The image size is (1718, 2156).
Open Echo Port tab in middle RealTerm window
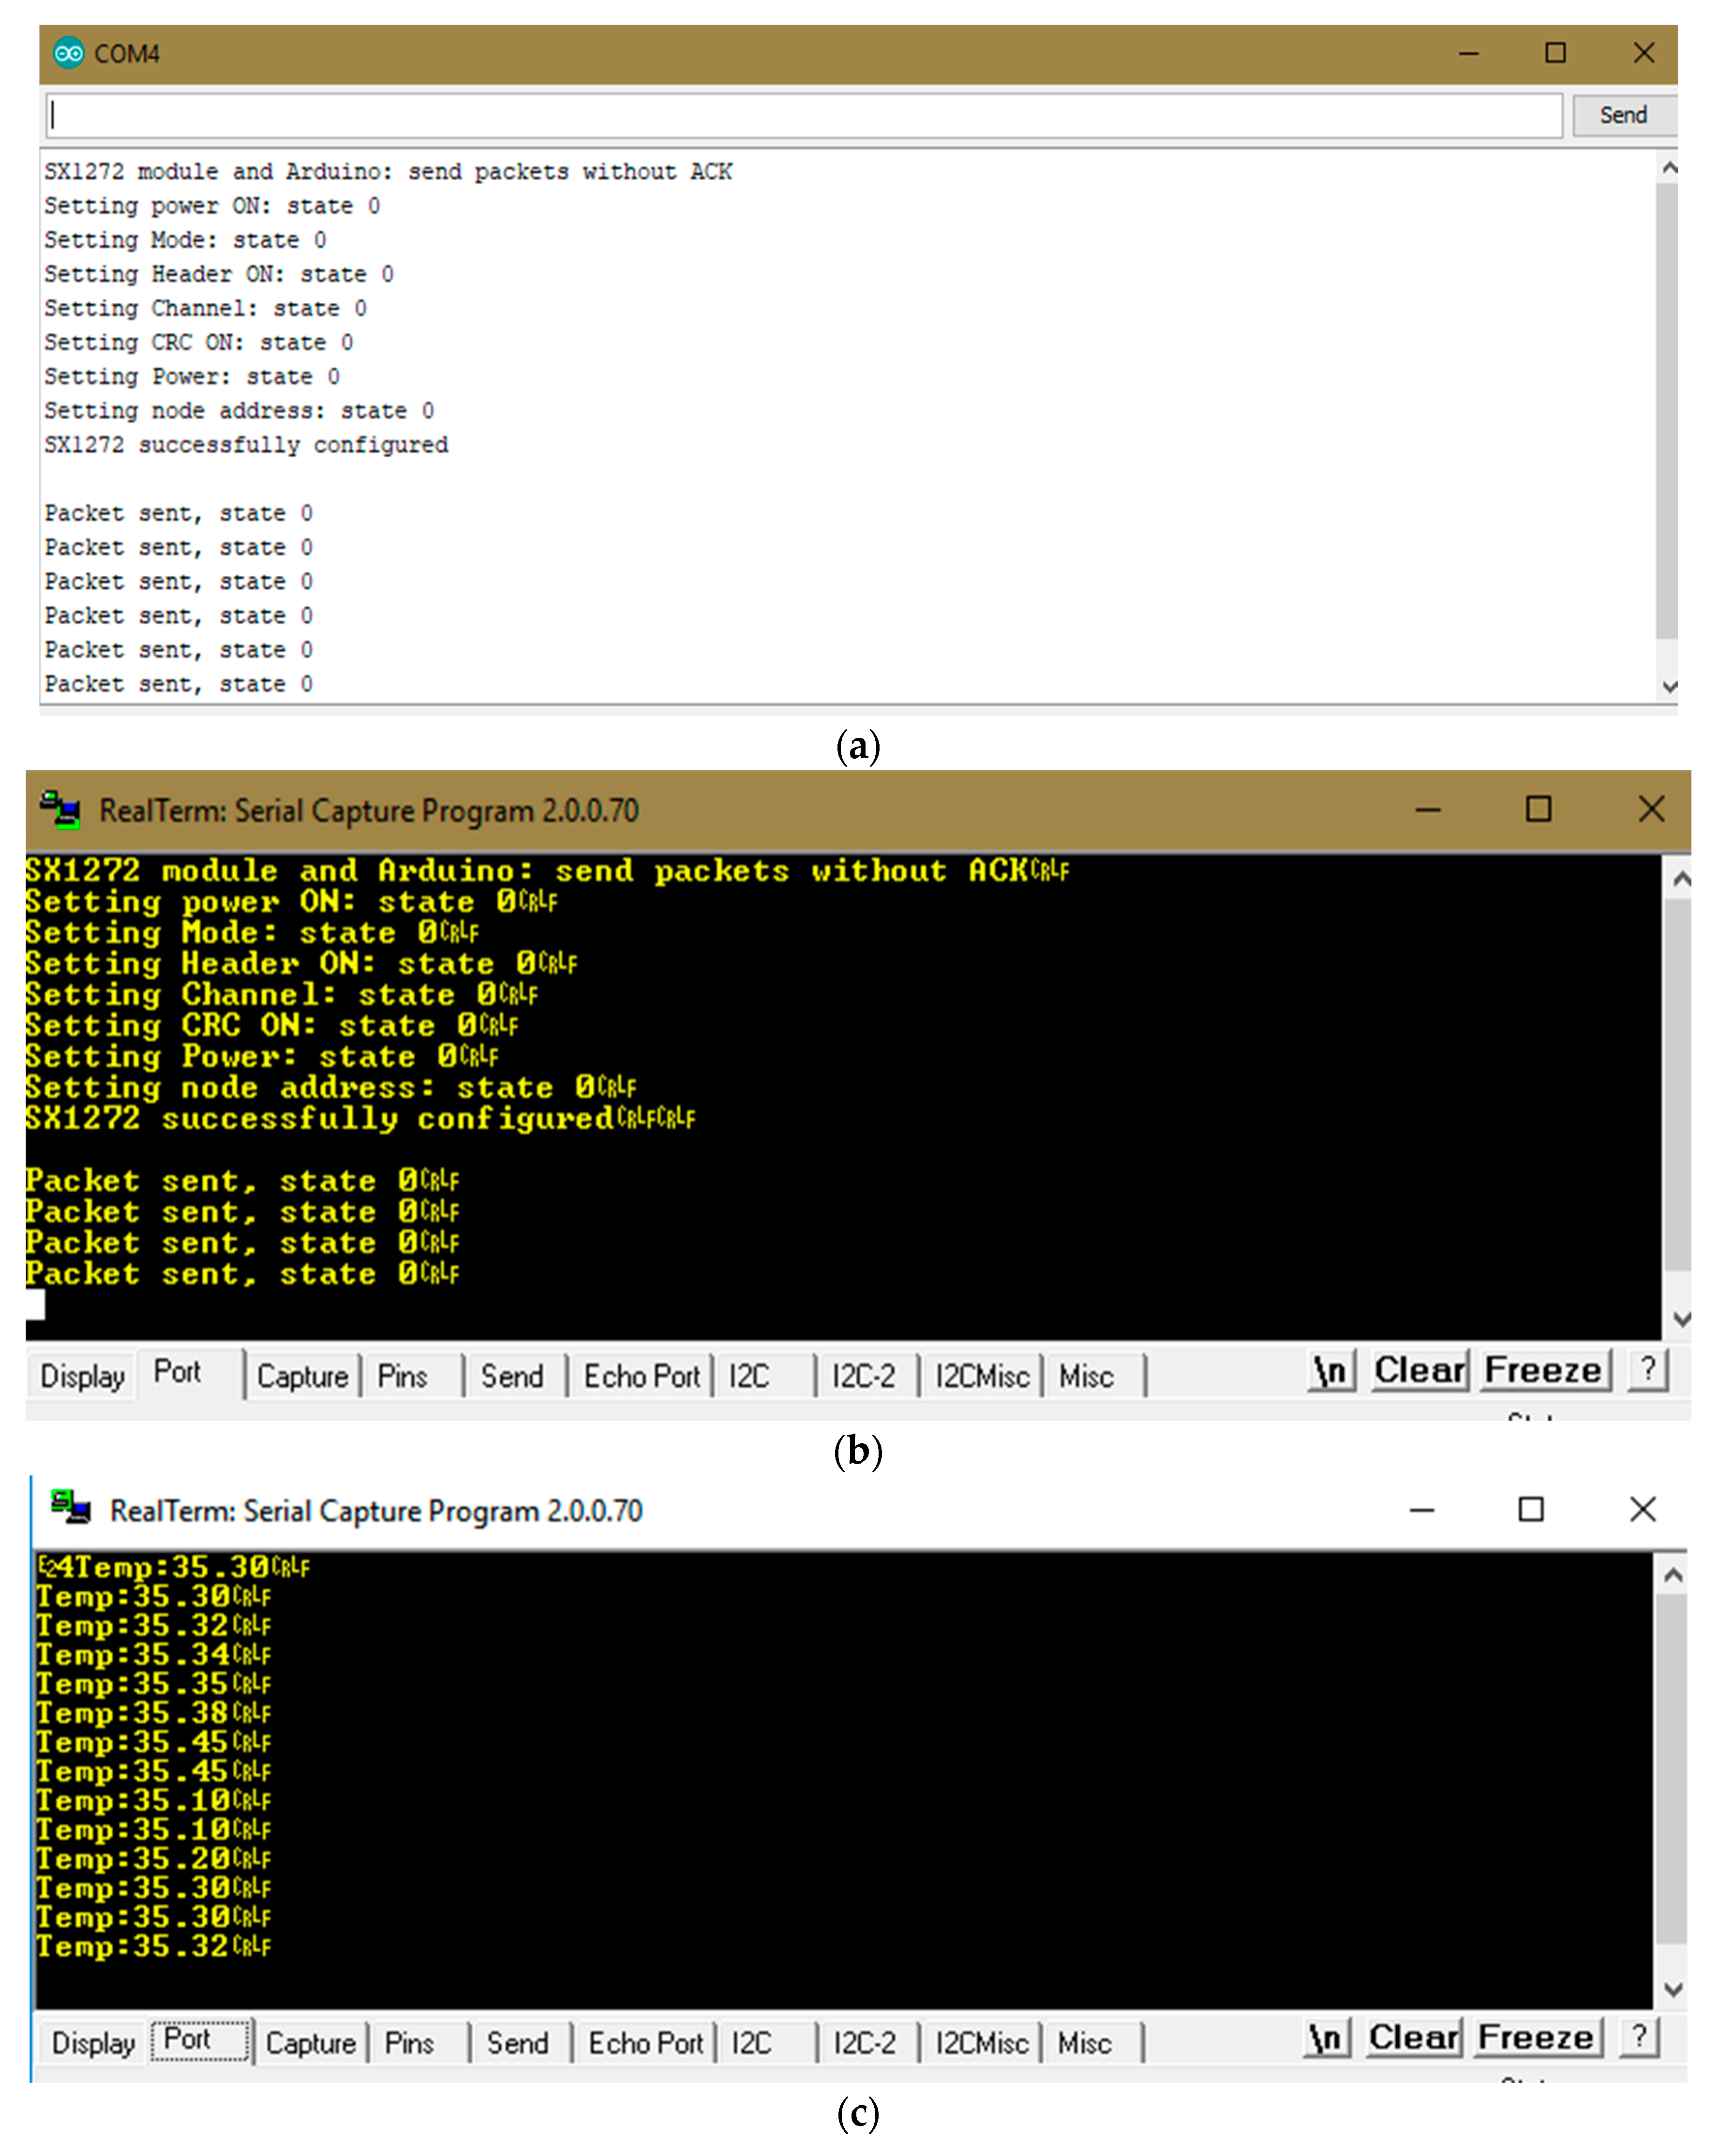click(x=642, y=1376)
